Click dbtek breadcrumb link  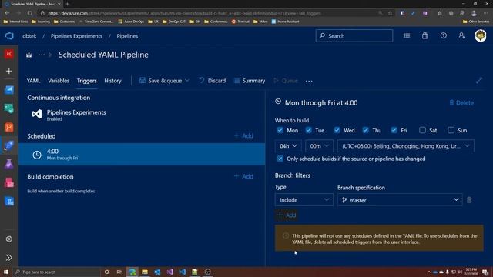tap(29, 36)
